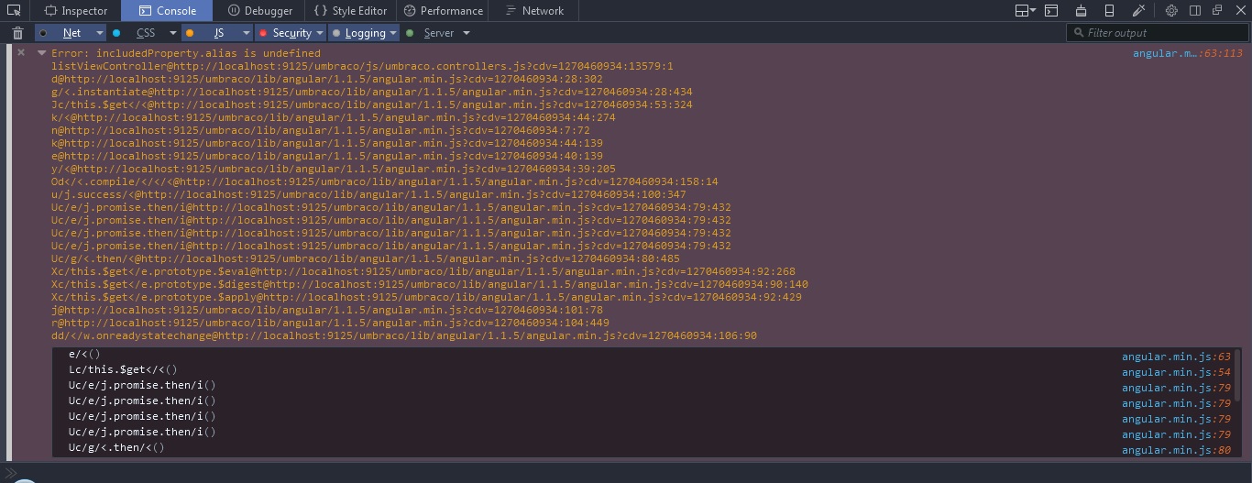The height and width of the screenshot is (483, 1252).
Task: Dock developer tools to the side
Action: pos(1195,11)
